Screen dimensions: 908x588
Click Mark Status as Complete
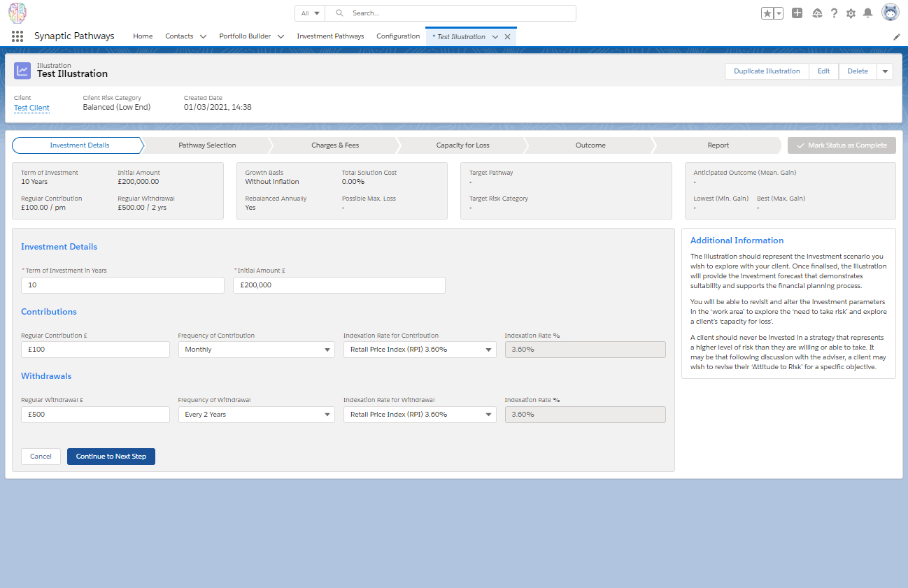pos(842,145)
